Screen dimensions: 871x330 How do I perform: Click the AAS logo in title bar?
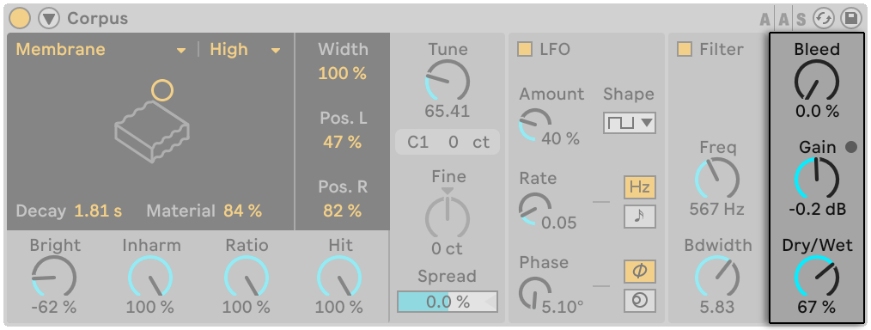coord(783,20)
